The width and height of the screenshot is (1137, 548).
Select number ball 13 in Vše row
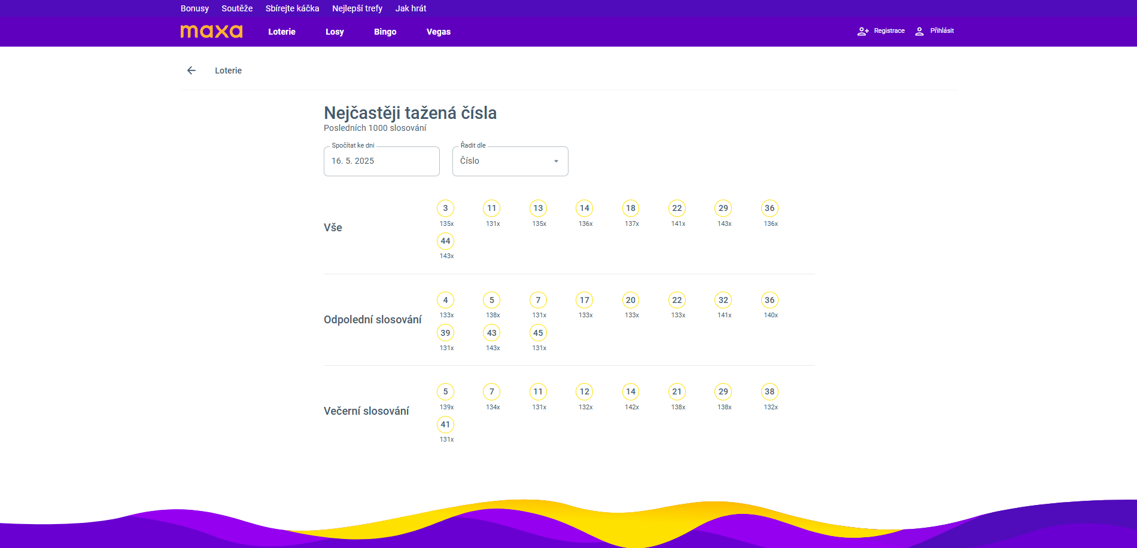coord(538,208)
